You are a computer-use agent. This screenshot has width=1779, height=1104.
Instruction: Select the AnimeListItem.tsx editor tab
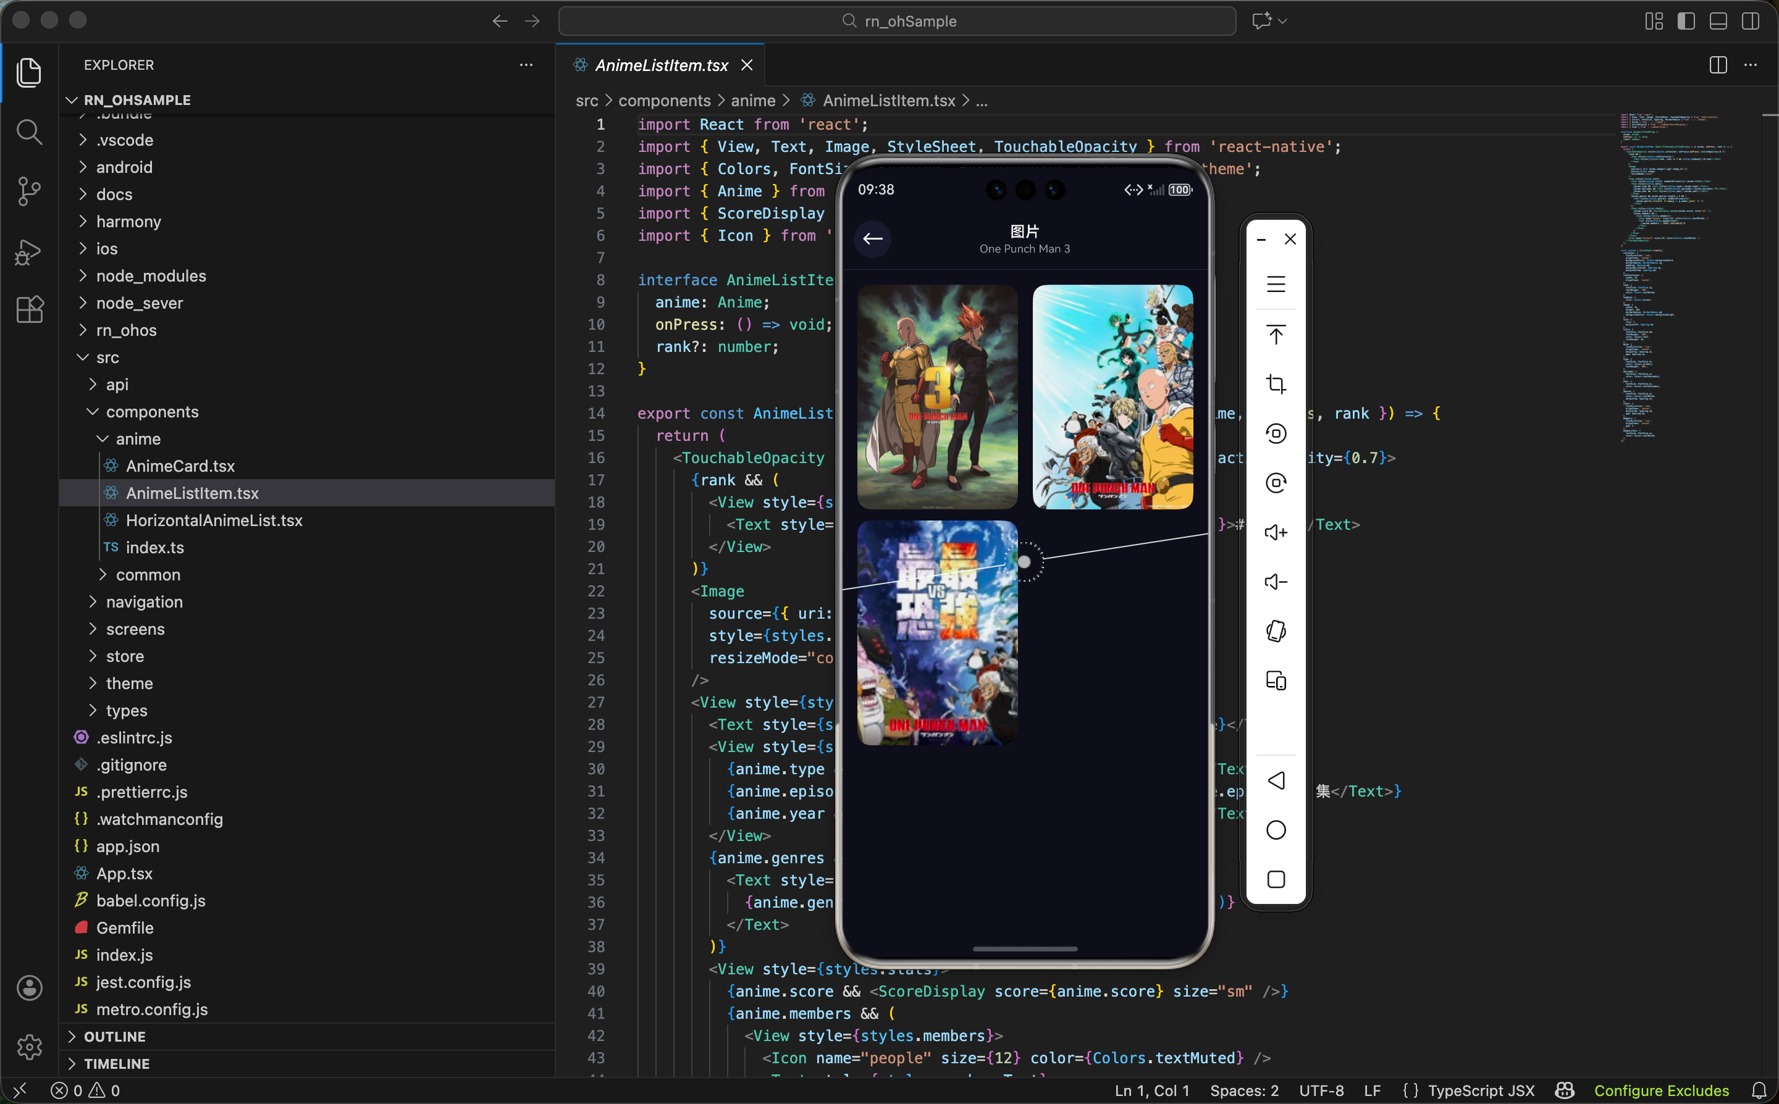pyautogui.click(x=661, y=65)
